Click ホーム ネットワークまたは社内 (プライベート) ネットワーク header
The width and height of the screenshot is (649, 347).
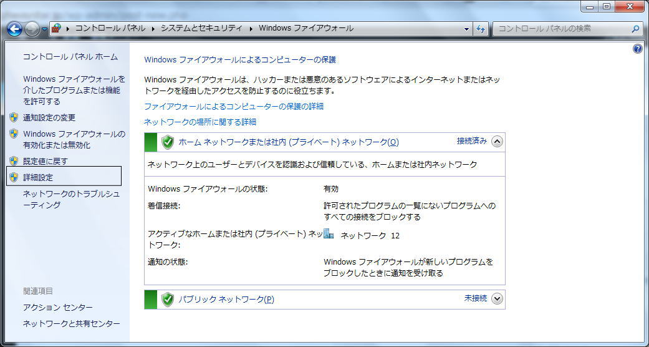point(289,142)
